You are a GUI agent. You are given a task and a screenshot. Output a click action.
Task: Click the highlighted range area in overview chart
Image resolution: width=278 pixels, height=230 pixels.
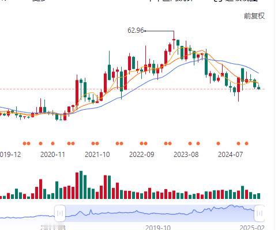click(x=160, y=213)
